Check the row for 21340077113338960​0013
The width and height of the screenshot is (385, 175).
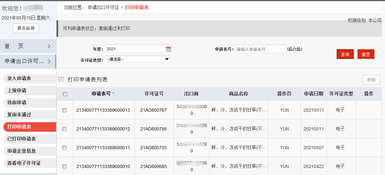pyautogui.click(x=65, y=110)
